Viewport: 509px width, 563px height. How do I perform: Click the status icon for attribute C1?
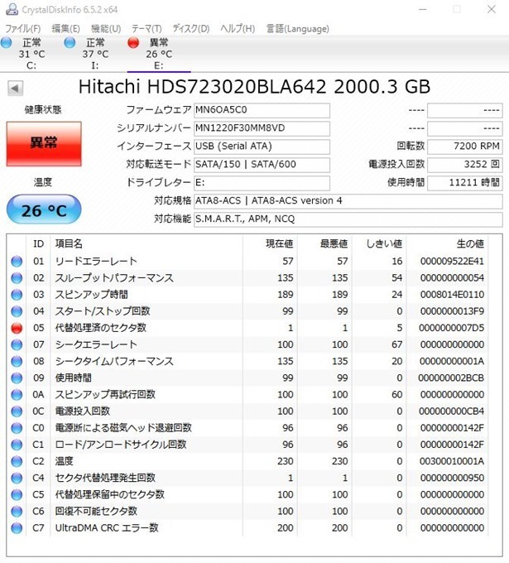[17, 445]
